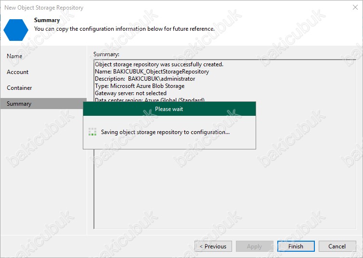Screen dimensions: 363x258
Task: Click the 'Data center region: Azure Global' line
Action: click(x=150, y=99)
